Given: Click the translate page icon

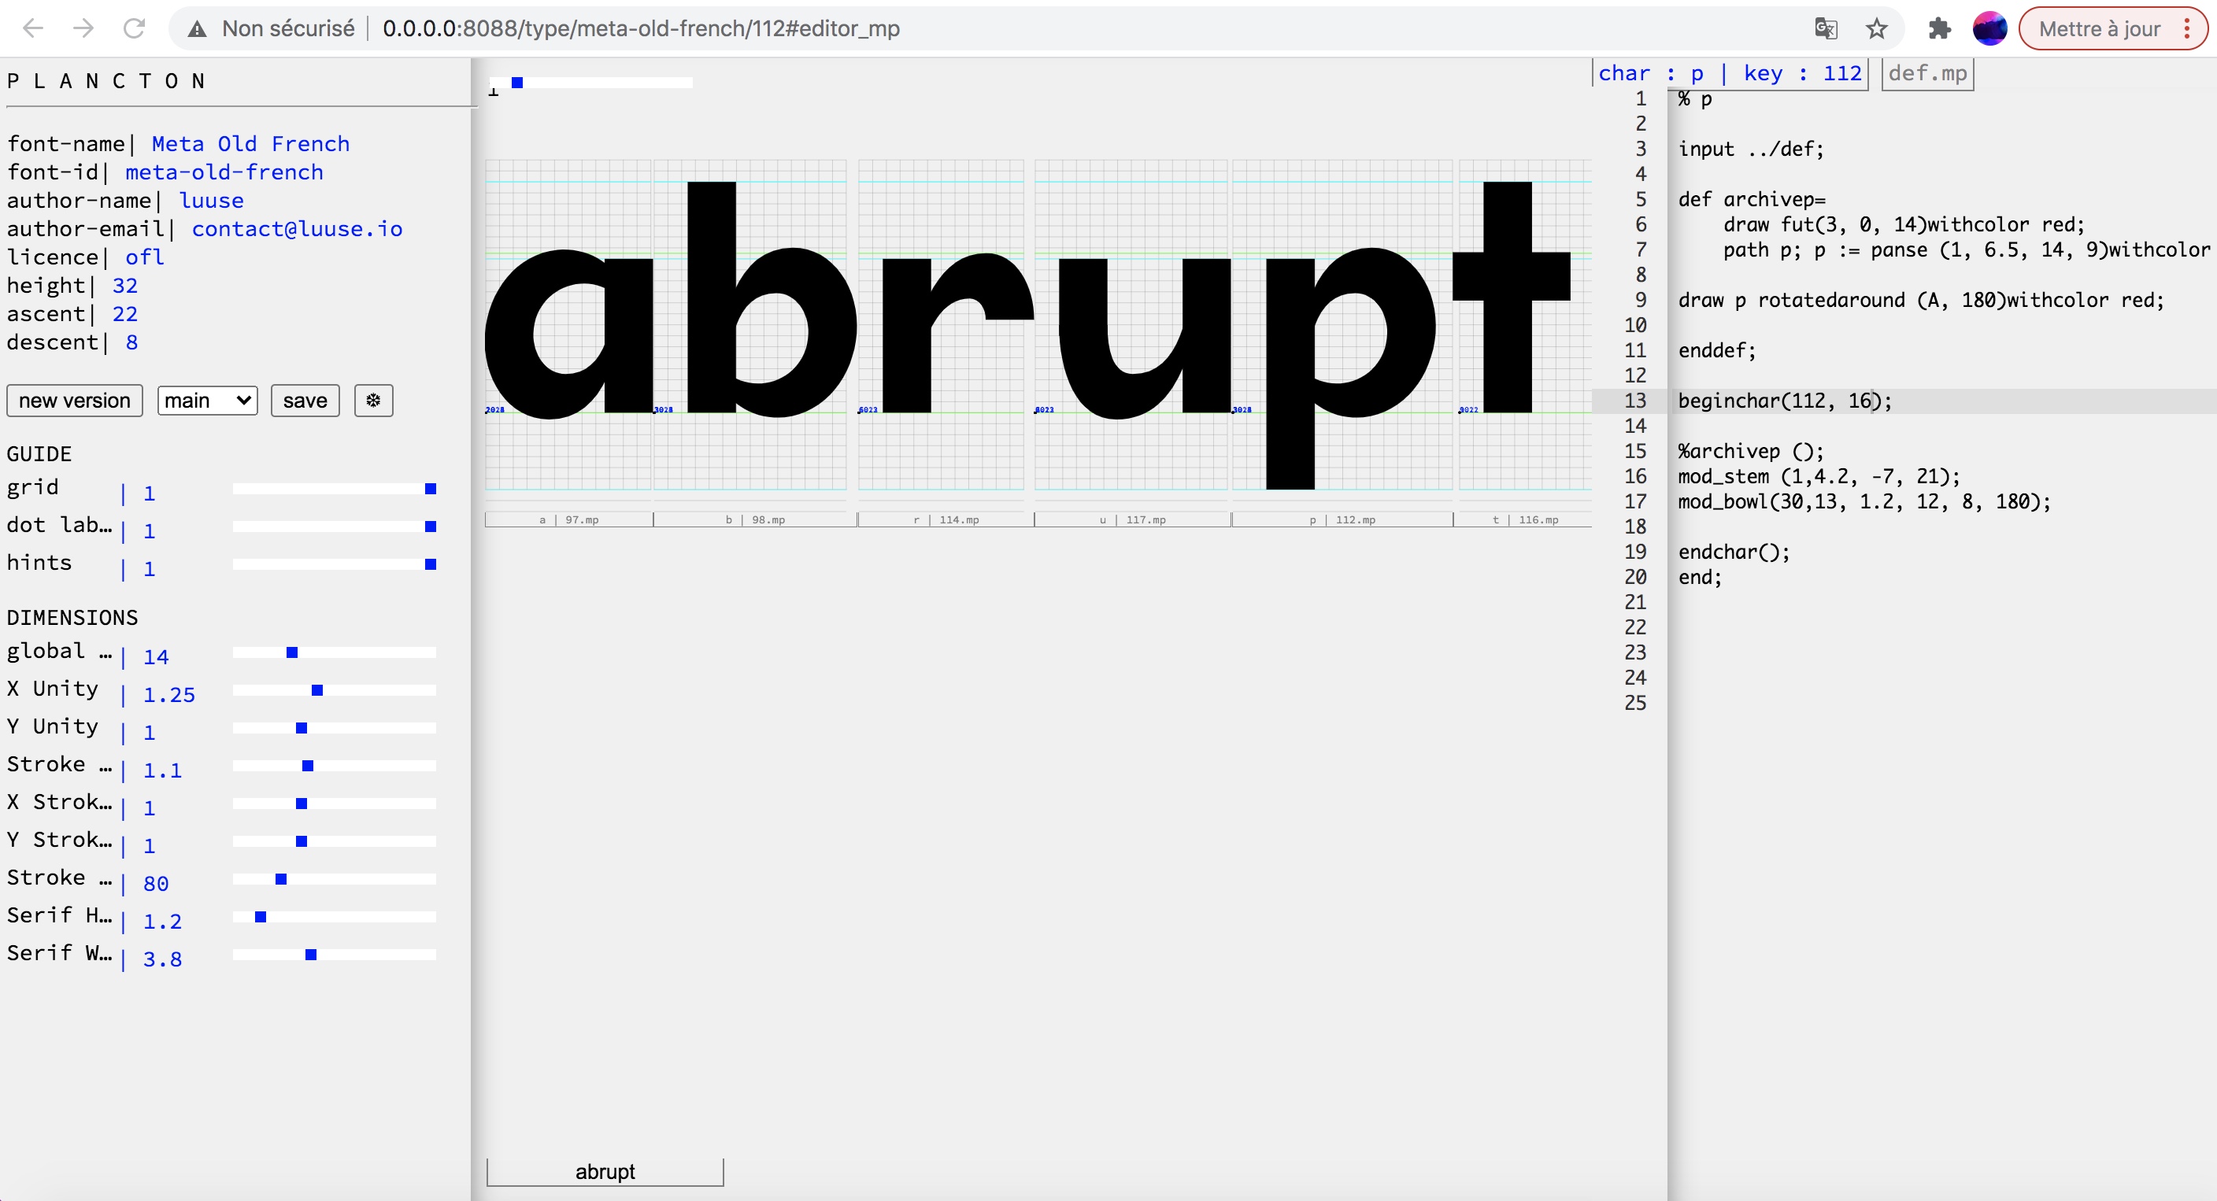Looking at the screenshot, I should (x=1826, y=28).
